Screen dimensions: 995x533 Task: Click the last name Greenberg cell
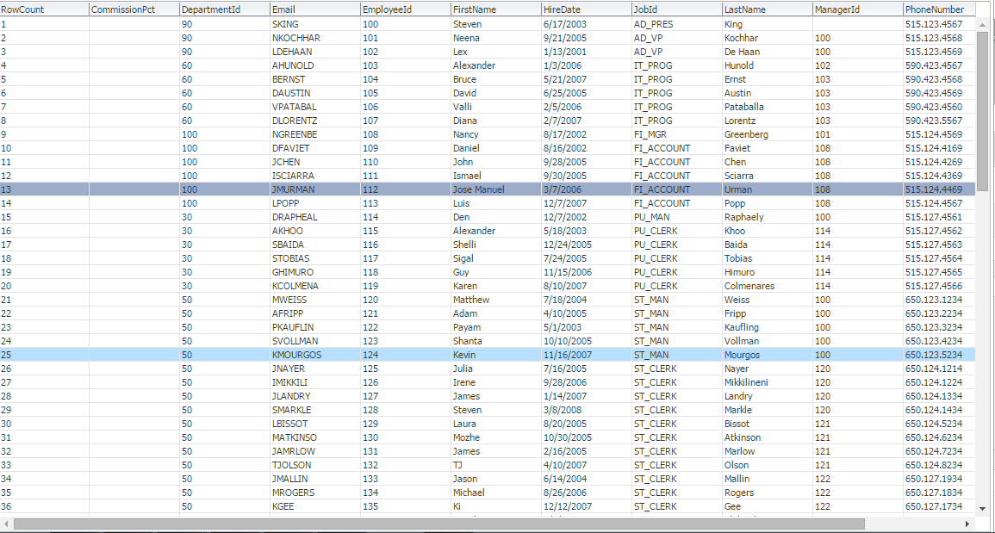(768, 134)
